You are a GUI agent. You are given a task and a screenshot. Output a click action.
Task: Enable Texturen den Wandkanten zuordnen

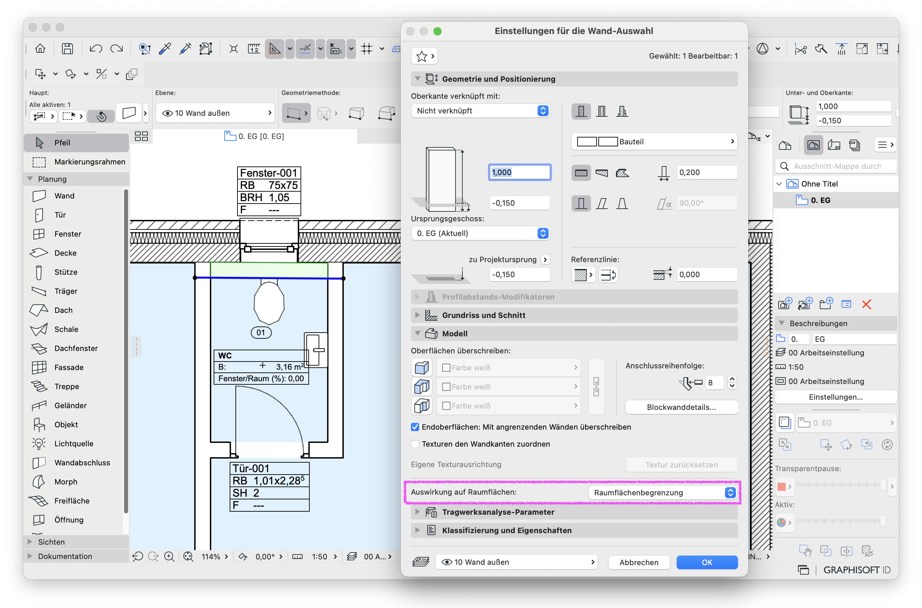click(x=415, y=444)
